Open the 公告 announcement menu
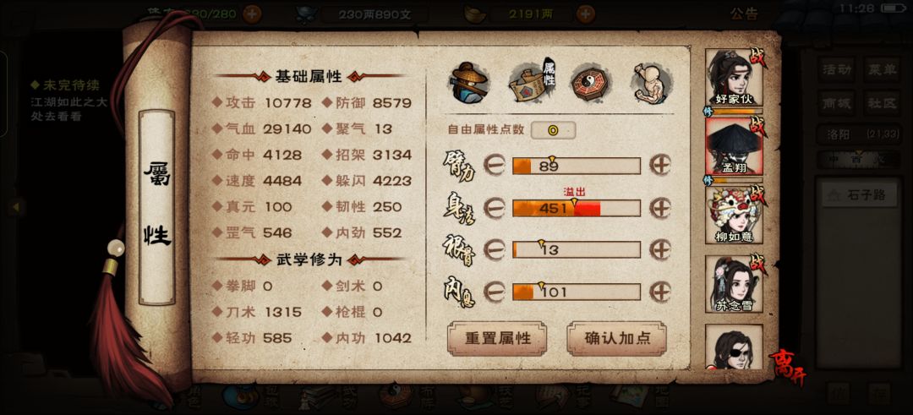The width and height of the screenshot is (913, 415). tap(745, 14)
